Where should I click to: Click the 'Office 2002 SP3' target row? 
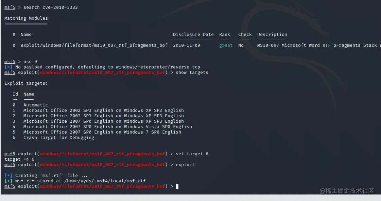98,110
